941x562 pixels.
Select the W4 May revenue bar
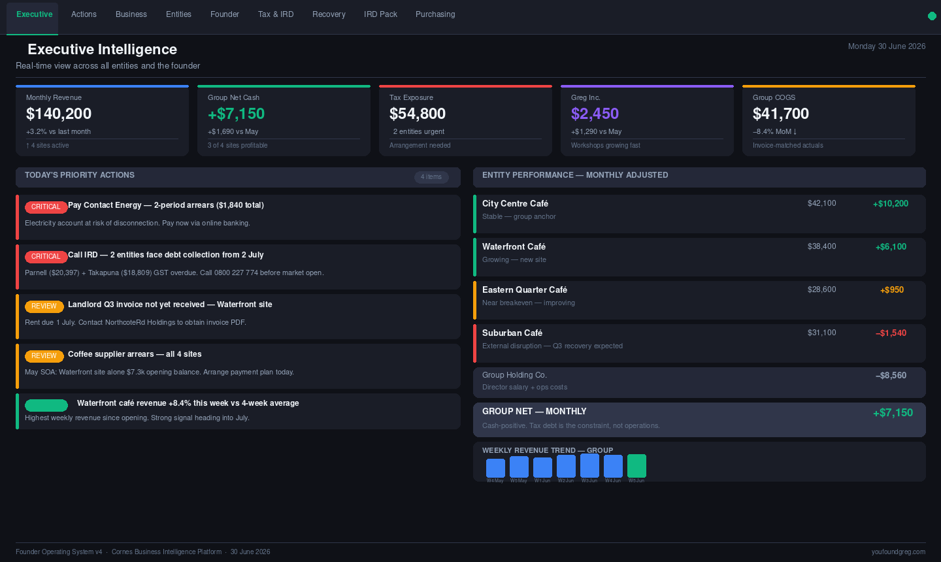point(495,468)
